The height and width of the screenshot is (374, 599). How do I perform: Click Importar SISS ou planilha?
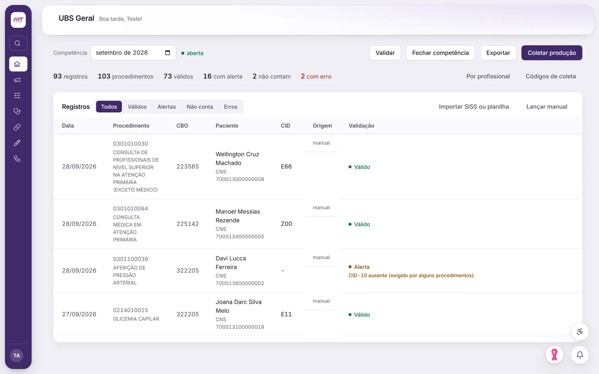[x=474, y=107]
